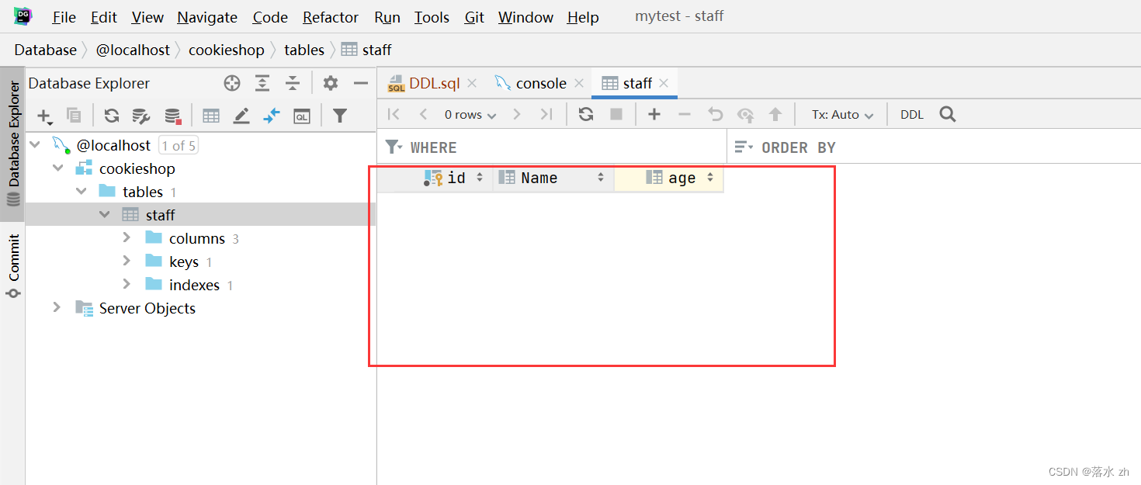
Task: Click the Open table editor icon
Action: click(210, 116)
